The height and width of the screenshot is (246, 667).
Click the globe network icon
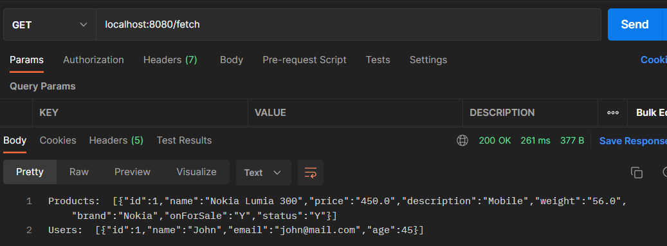click(462, 140)
